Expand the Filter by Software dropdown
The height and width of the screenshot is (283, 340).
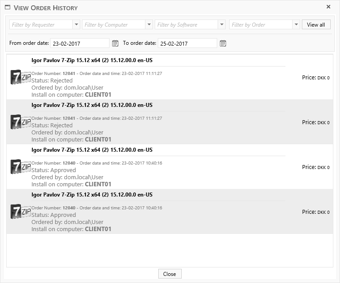(x=222, y=25)
